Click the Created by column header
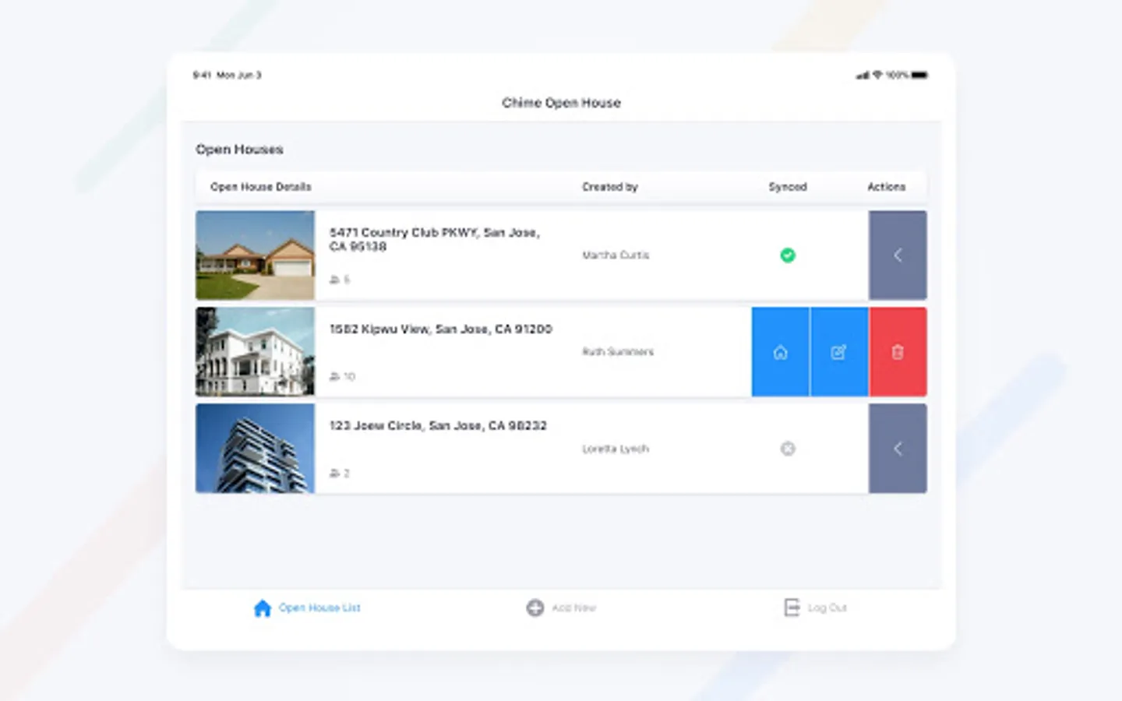 pos(610,187)
